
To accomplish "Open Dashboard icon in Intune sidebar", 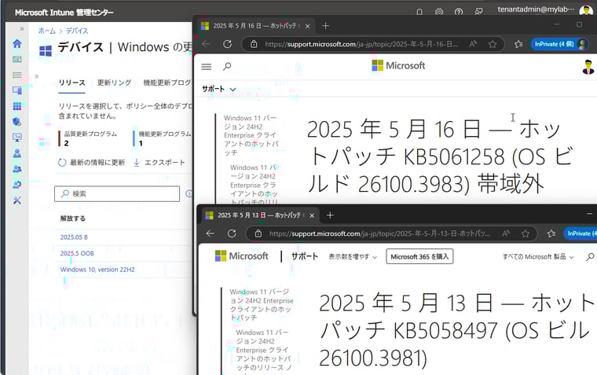I will (17, 59).
